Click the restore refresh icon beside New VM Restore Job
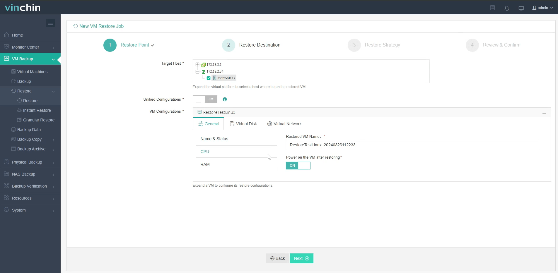Screen dimensions: 558x273 point(75,26)
